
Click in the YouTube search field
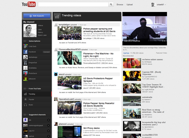point(73,5)
